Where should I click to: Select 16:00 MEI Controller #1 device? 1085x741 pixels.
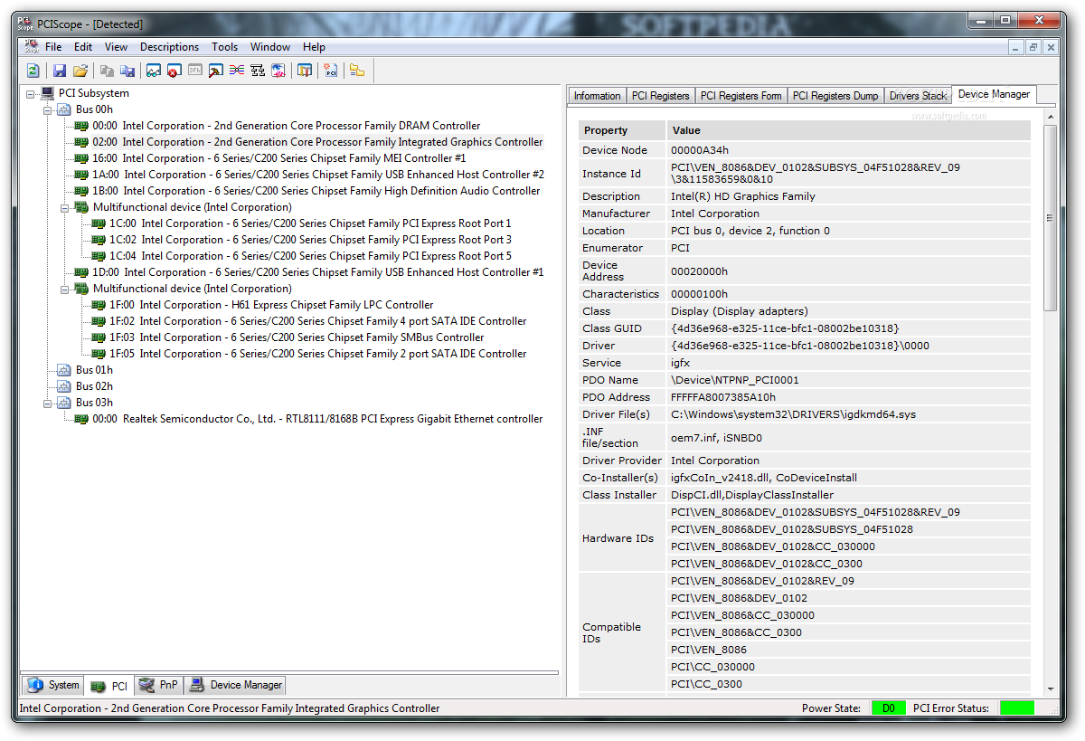279,158
